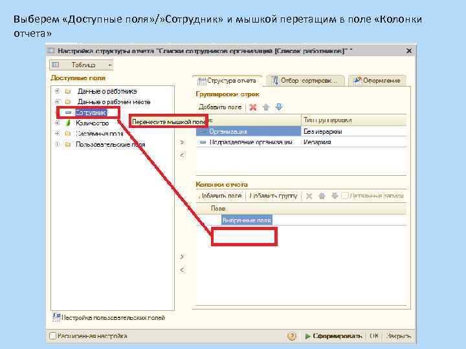
Task: Click the Отбор, сортировка tab icon
Action: (275, 80)
